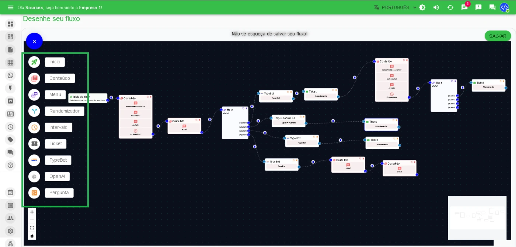Open the hamburger navigation menu
The image size is (516, 247).
tap(10, 7)
